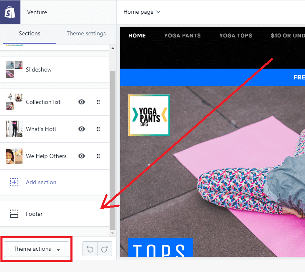Screen dimensions: 305x272
Task: Click the sections list scrollbar thumb
Action: pos(112,150)
